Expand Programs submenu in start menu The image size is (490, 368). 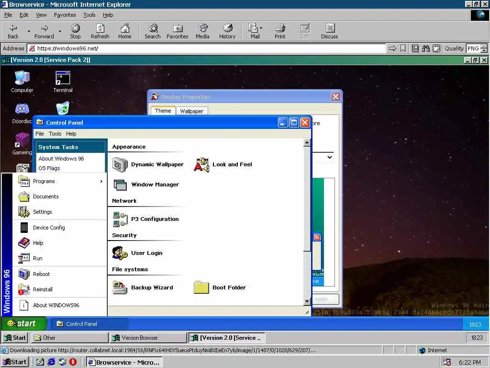click(x=60, y=181)
